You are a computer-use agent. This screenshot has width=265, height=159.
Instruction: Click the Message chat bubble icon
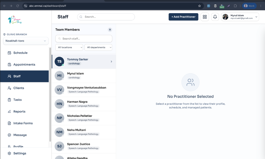pyautogui.click(x=10, y=135)
